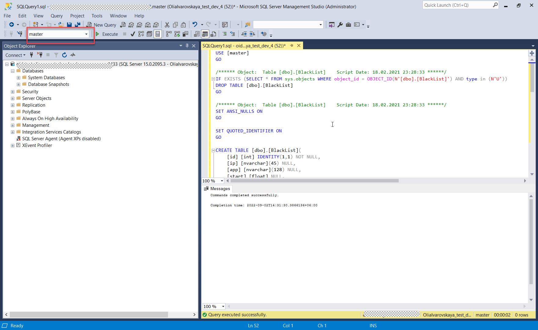Create new DAX query

click(156, 25)
